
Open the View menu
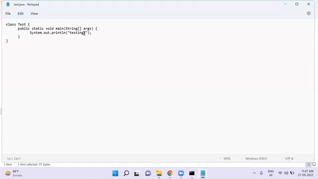click(x=34, y=13)
